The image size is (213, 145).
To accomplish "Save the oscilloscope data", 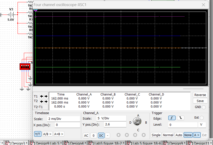I will pos(200,101).
